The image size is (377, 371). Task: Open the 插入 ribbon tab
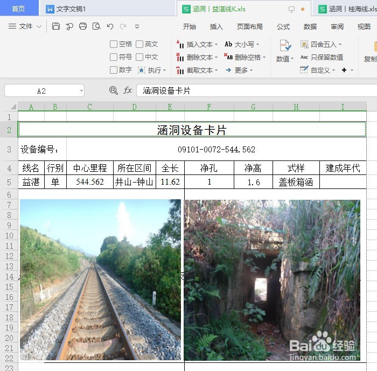(x=216, y=26)
